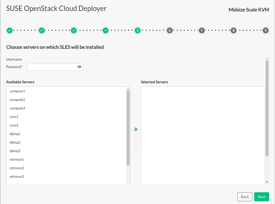
Task: Choose core2 from the available list
Action: [x=14, y=125]
